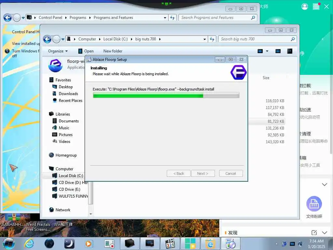The height and width of the screenshot is (250, 333).
Task: Select Downloads in the navigation pane
Action: [x=68, y=93]
